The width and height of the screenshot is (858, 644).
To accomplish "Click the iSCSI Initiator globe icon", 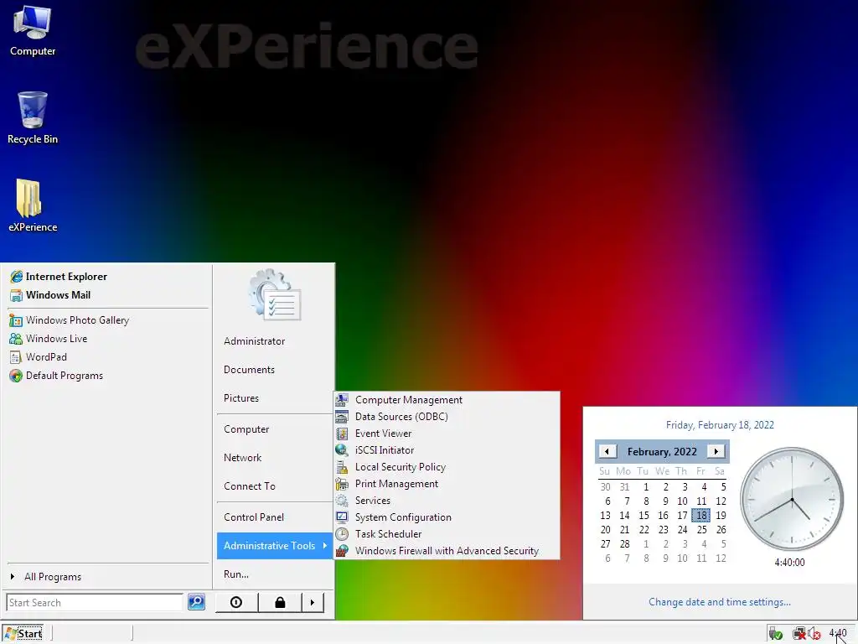I will (x=342, y=450).
